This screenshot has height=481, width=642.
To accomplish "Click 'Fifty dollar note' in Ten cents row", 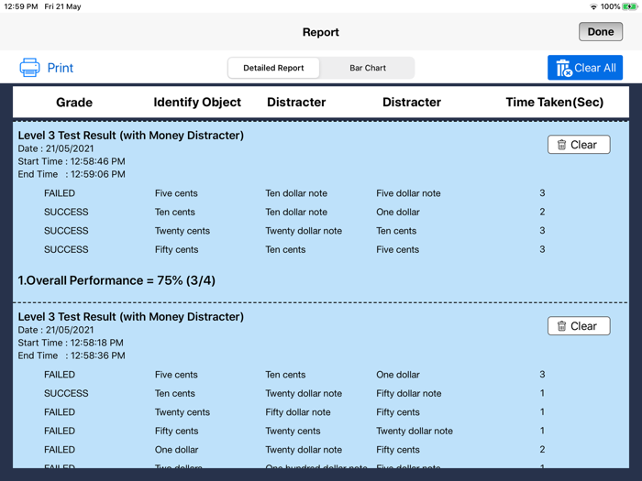I will click(x=409, y=393).
